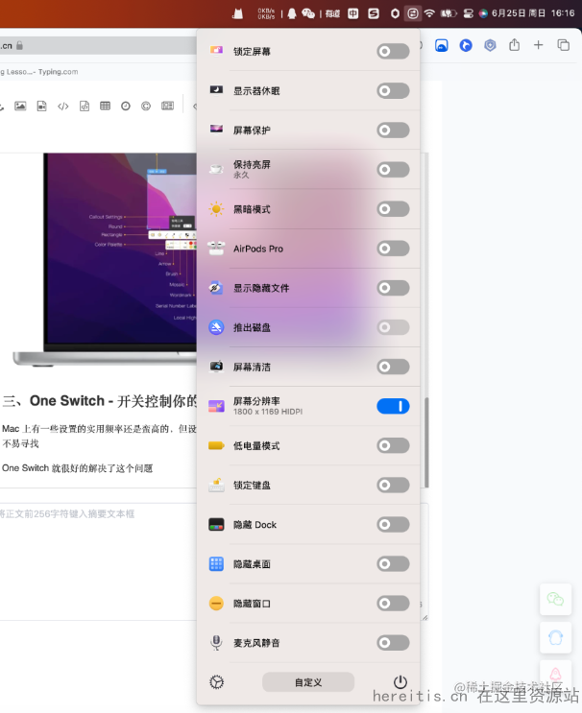Insert table via editor toolbar icon
Screen dimensions: 582x713
coord(105,106)
